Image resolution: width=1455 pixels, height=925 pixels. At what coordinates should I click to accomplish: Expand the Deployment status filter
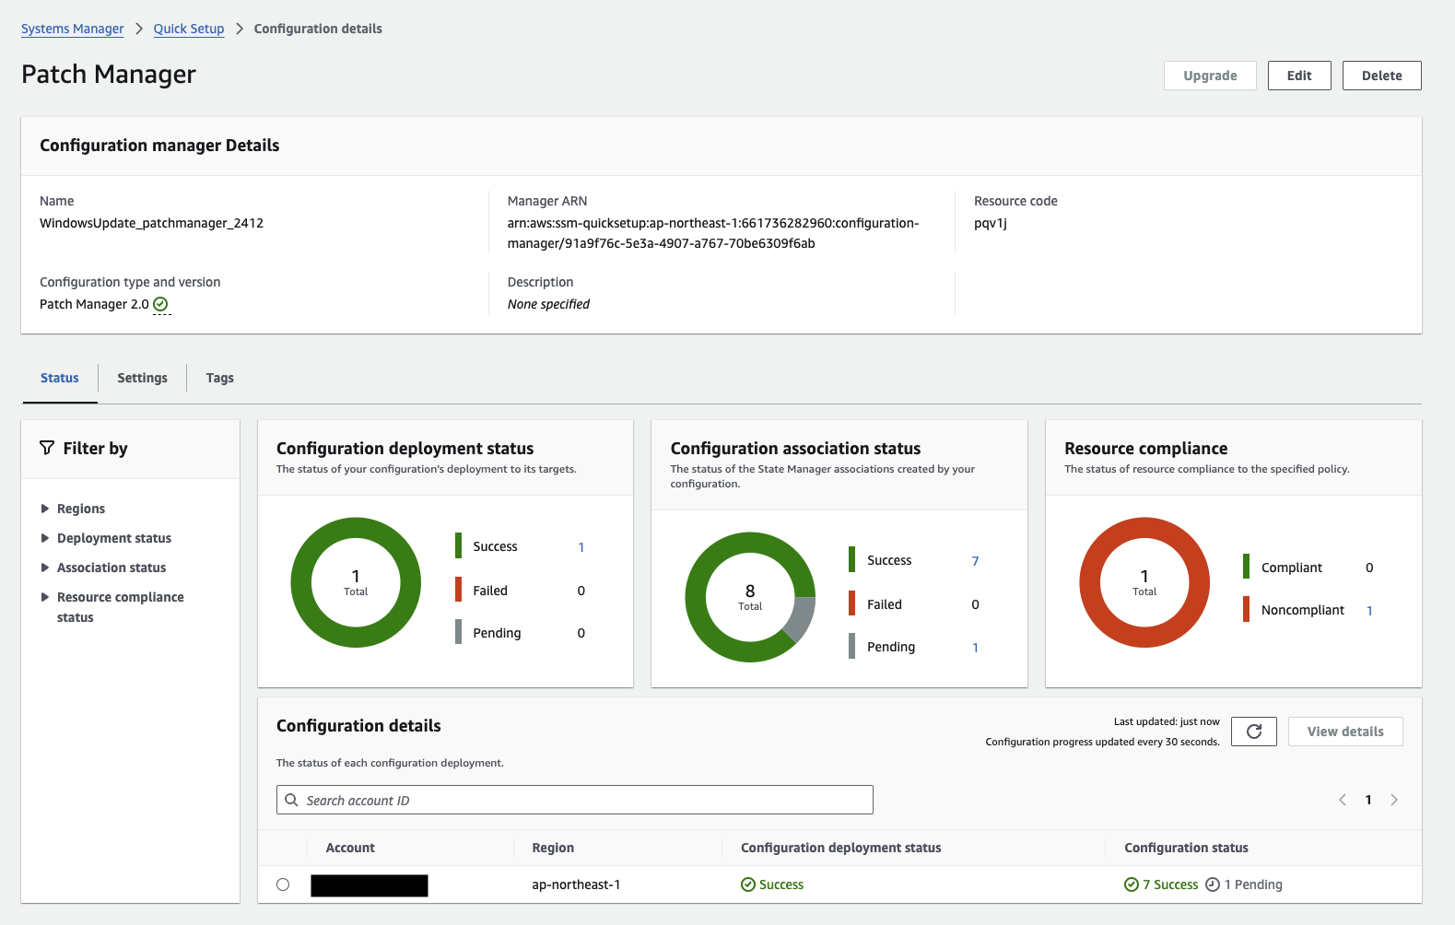44,538
